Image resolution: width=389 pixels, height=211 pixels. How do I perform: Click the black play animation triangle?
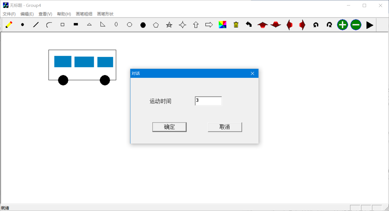click(370, 25)
